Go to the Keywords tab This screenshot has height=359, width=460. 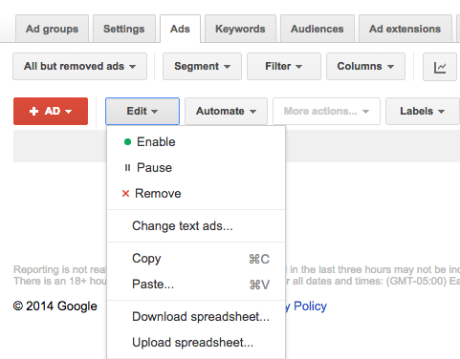tap(240, 29)
